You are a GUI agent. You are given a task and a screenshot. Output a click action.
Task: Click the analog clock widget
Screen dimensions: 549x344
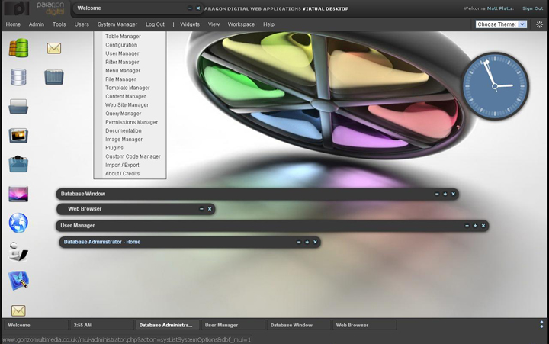pyautogui.click(x=495, y=86)
